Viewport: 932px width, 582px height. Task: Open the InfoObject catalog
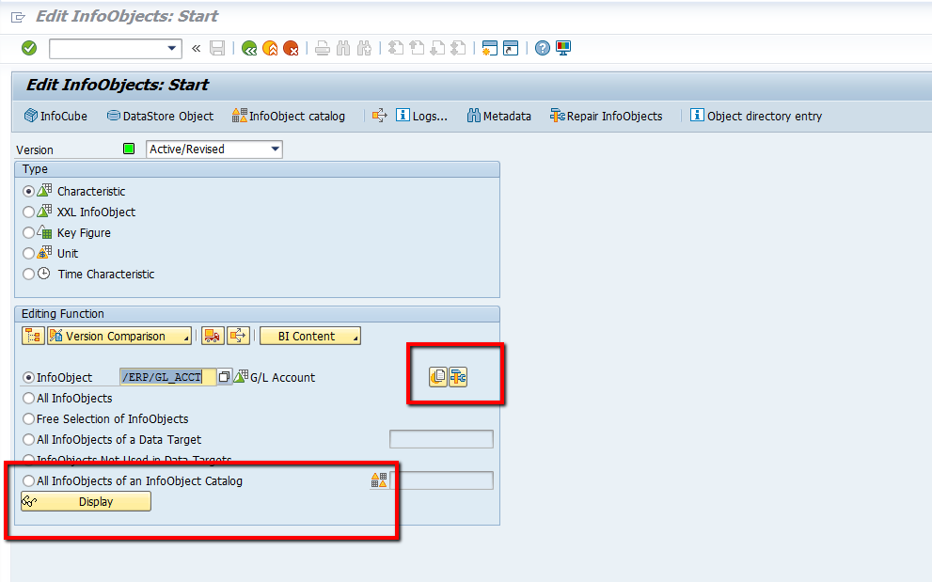point(287,116)
